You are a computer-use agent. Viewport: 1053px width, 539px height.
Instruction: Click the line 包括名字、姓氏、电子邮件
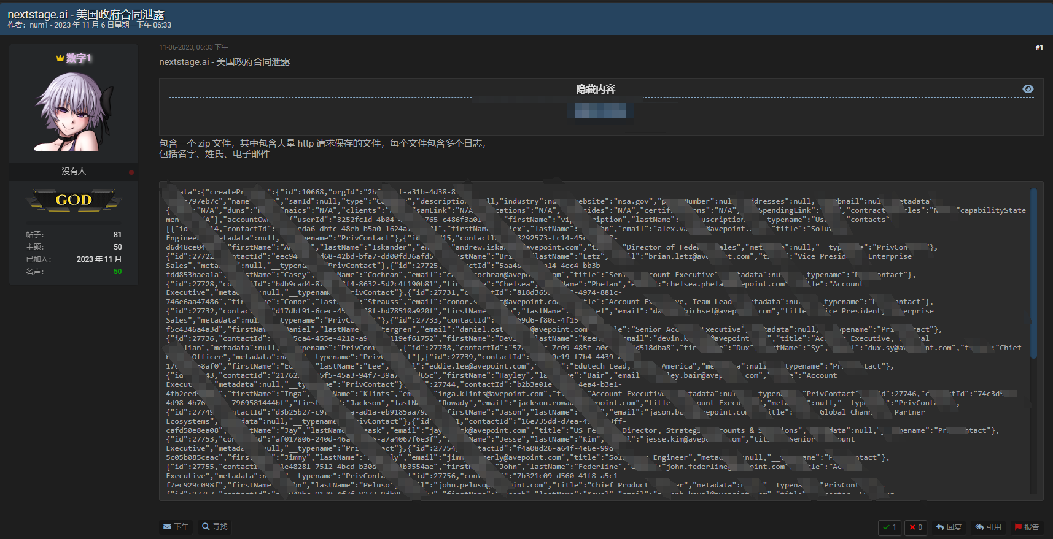[214, 154]
